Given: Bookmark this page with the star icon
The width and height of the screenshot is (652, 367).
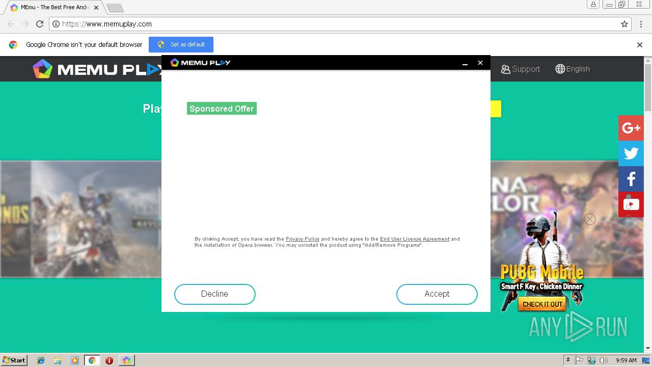Looking at the screenshot, I should pos(624,24).
